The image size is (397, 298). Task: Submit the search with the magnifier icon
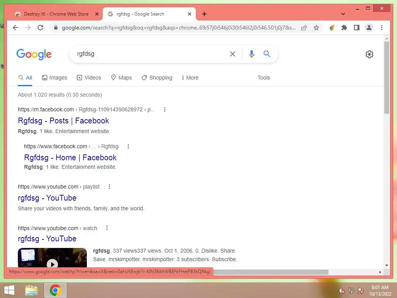point(267,54)
